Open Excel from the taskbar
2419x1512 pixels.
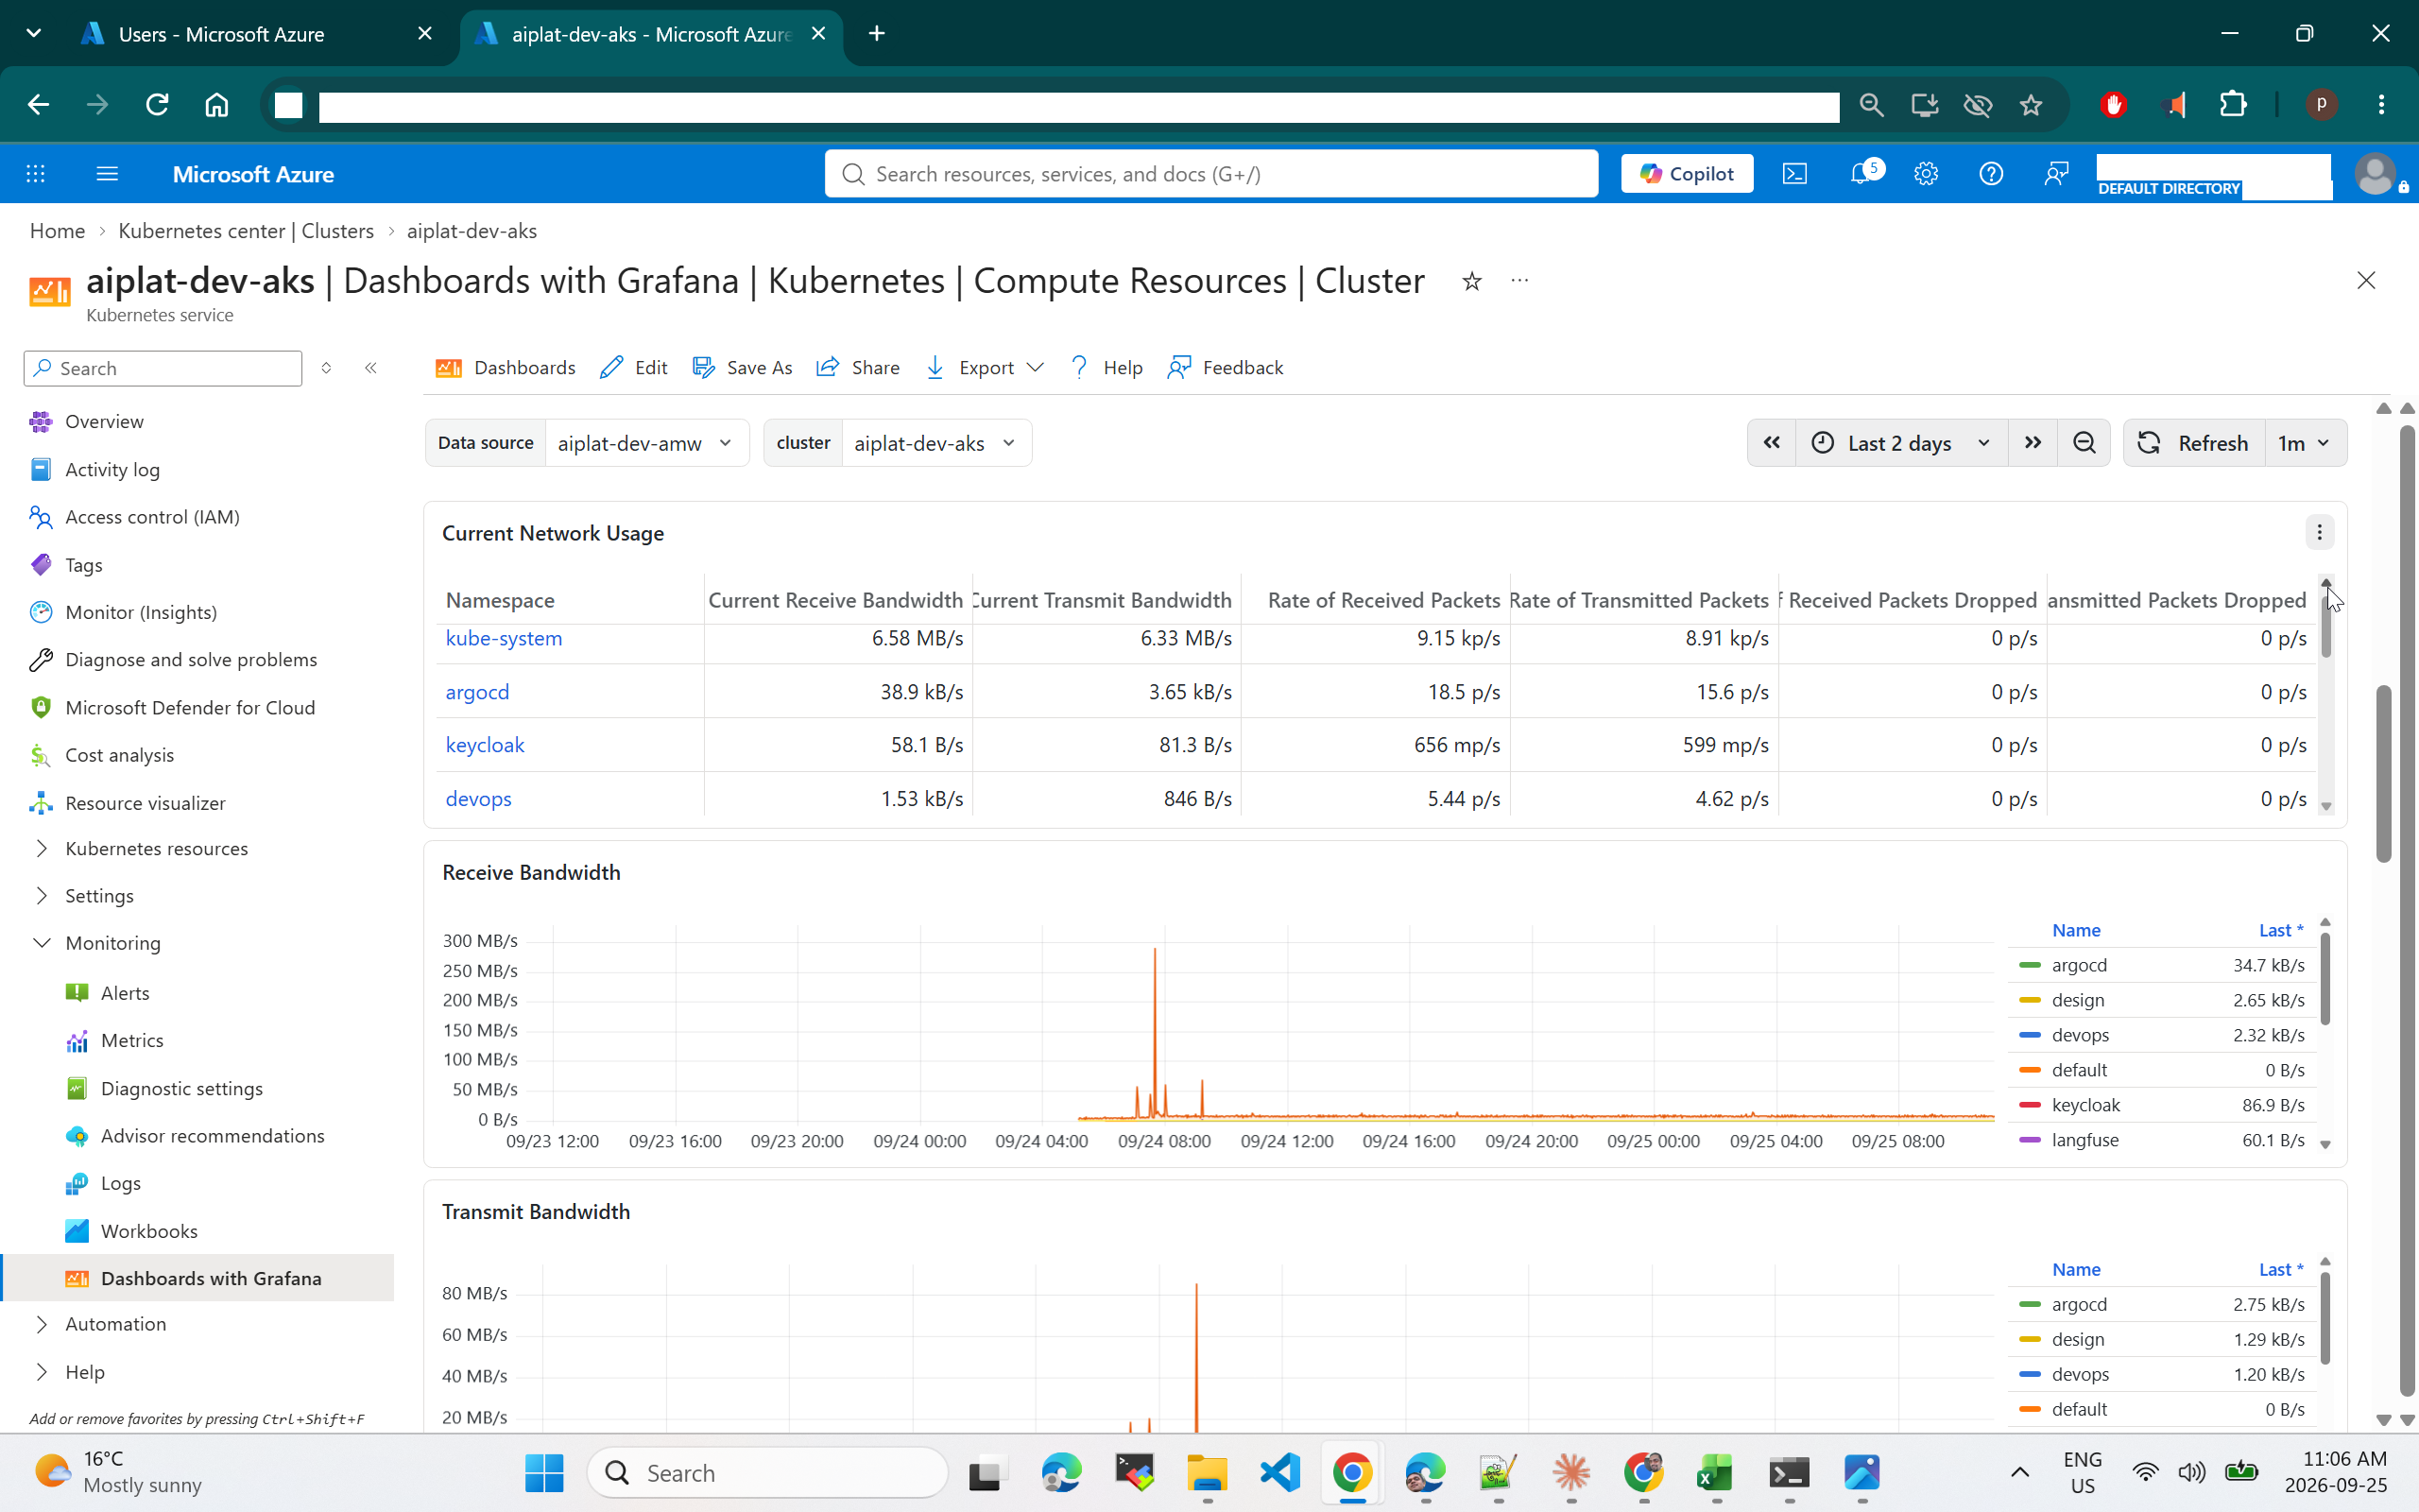tap(1716, 1472)
